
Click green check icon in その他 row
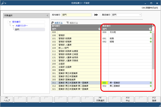click(151, 32)
